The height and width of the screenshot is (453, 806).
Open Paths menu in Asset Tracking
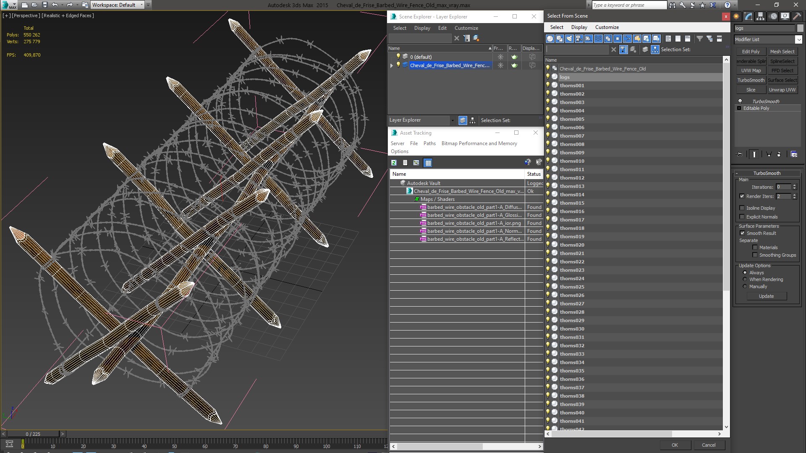(429, 143)
